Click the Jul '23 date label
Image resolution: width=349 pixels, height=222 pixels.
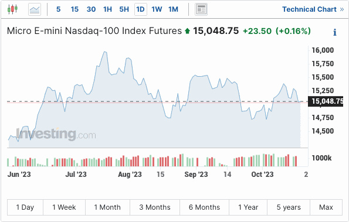coord(76,175)
